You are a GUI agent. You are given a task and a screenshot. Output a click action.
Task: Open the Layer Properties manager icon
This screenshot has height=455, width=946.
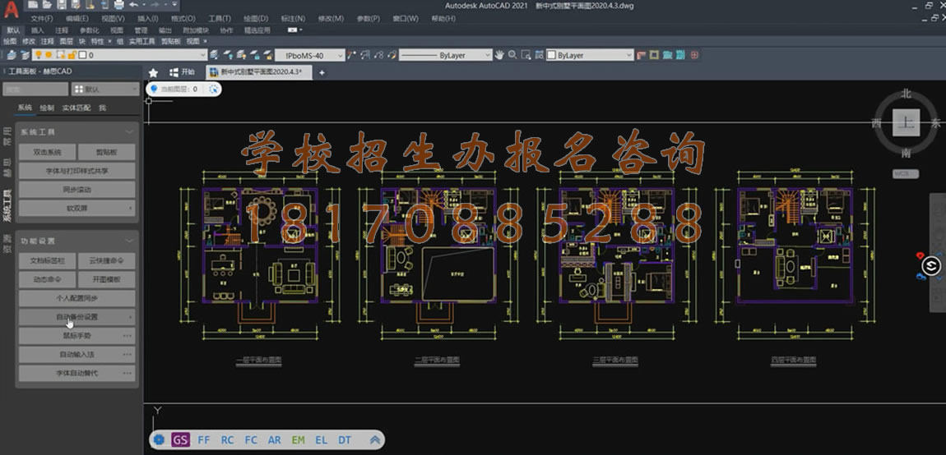point(11,55)
